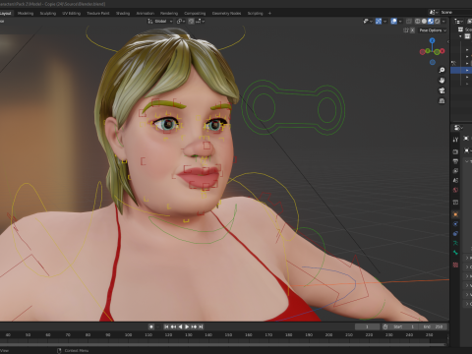Screen dimensions: 472x354
Task: Switch to solid viewport shading
Action: click(424, 21)
